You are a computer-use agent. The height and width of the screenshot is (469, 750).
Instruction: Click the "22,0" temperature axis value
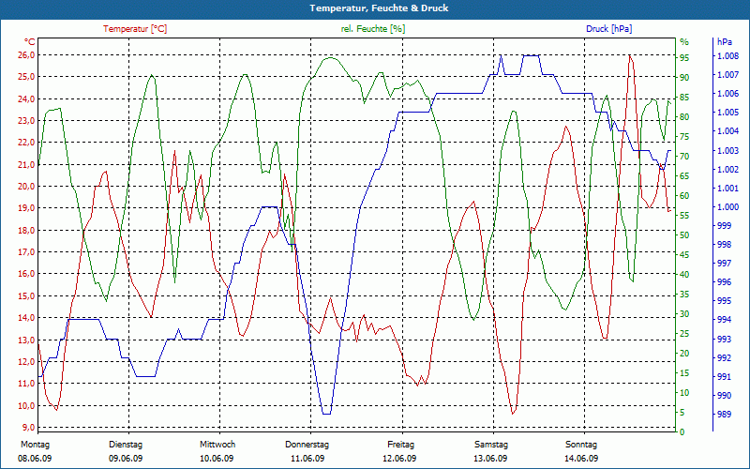tap(26, 143)
